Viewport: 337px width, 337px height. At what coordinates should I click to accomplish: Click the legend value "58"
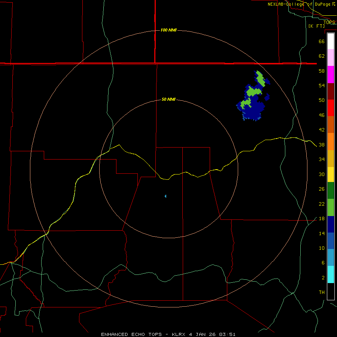(x=322, y=71)
